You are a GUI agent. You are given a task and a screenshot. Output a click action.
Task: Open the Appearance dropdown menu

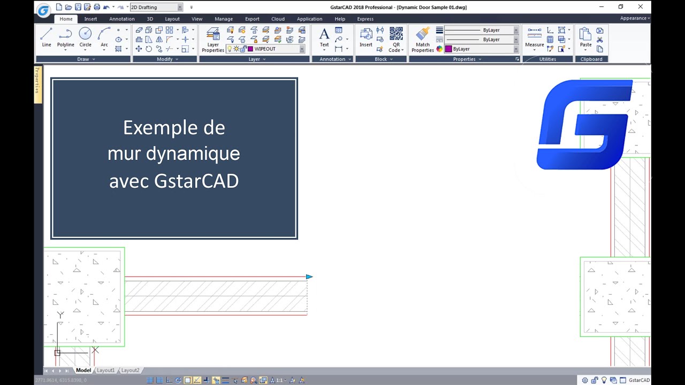635,18
